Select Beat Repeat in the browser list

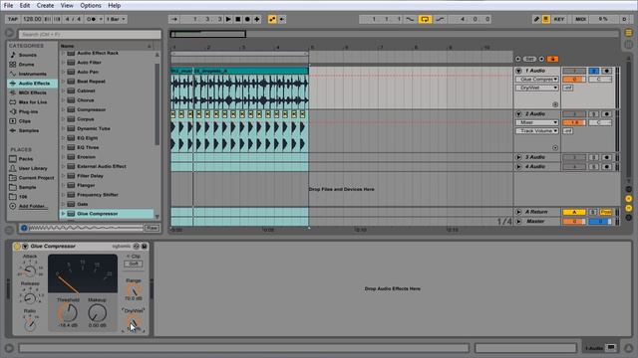pyautogui.click(x=91, y=82)
